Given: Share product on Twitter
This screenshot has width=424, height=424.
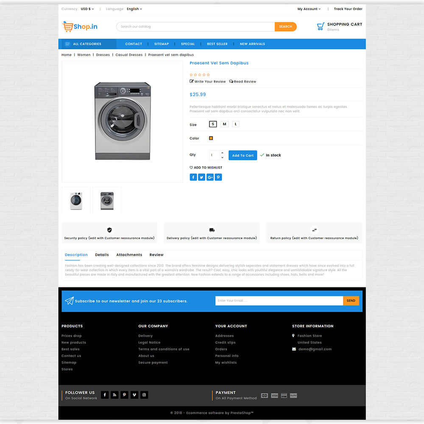Looking at the screenshot, I should click(x=202, y=177).
